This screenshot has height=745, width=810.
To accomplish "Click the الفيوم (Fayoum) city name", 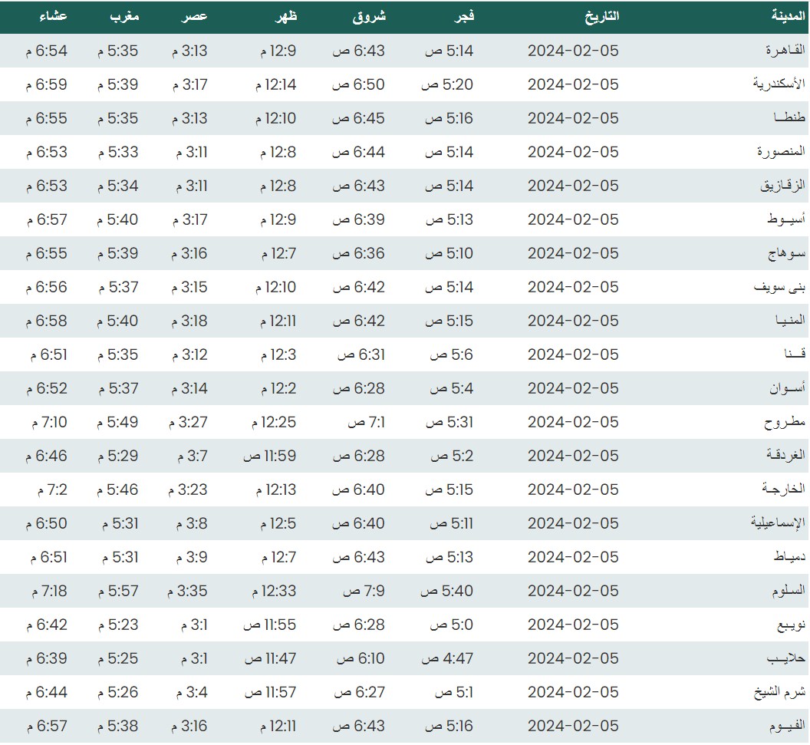I will pos(786,726).
